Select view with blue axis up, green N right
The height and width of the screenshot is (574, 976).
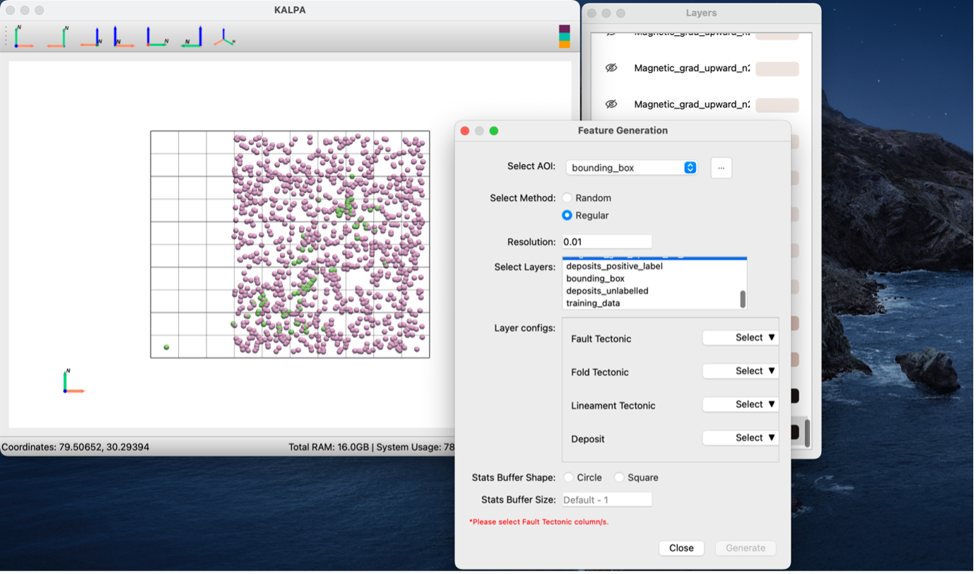coord(157,37)
